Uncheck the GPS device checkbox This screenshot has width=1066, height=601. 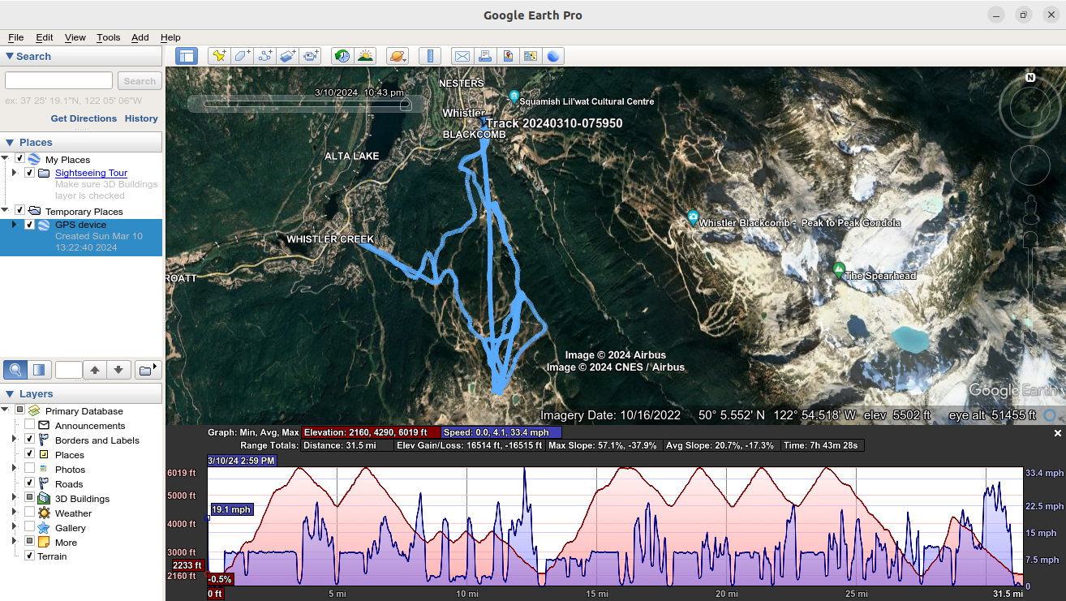coord(30,225)
